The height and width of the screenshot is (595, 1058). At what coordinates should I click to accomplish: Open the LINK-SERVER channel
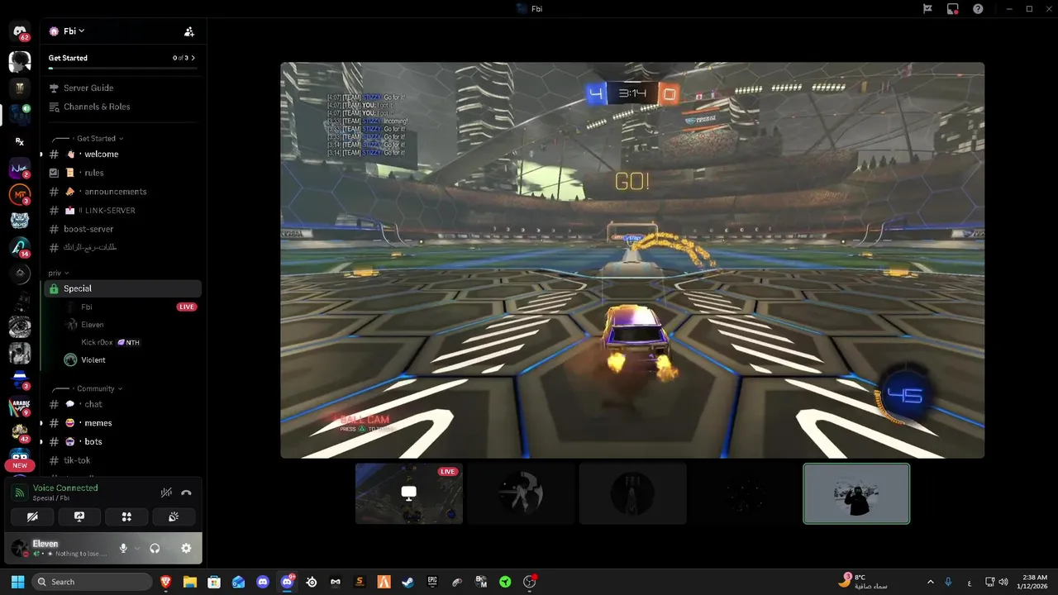click(122, 211)
